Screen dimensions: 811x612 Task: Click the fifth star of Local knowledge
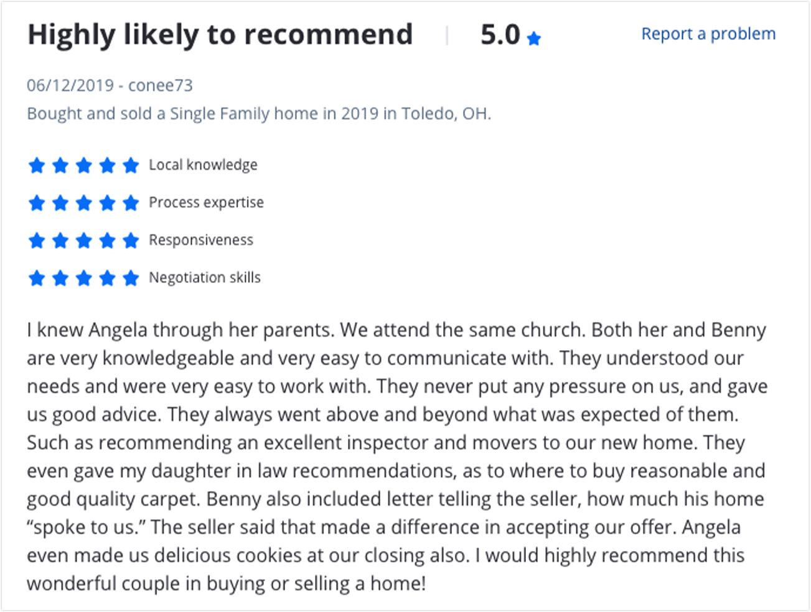click(x=131, y=165)
